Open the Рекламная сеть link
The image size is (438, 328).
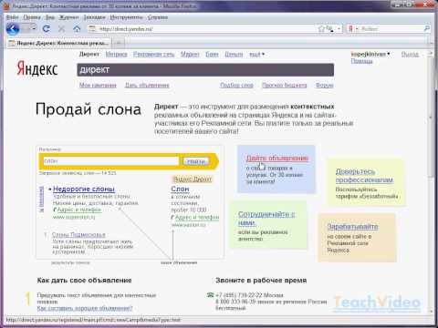153,55
